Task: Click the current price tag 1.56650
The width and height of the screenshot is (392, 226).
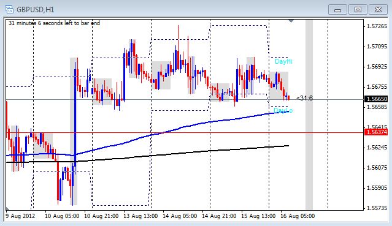Action: (376, 99)
